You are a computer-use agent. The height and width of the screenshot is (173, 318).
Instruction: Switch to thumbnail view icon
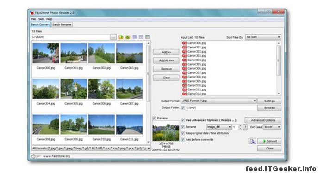click(134, 37)
